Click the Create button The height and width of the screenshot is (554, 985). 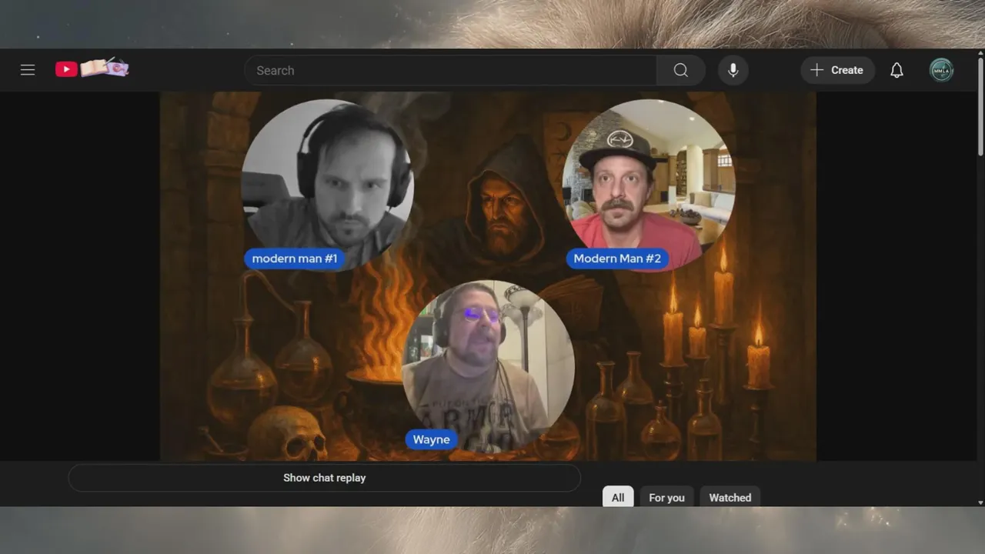pos(837,70)
